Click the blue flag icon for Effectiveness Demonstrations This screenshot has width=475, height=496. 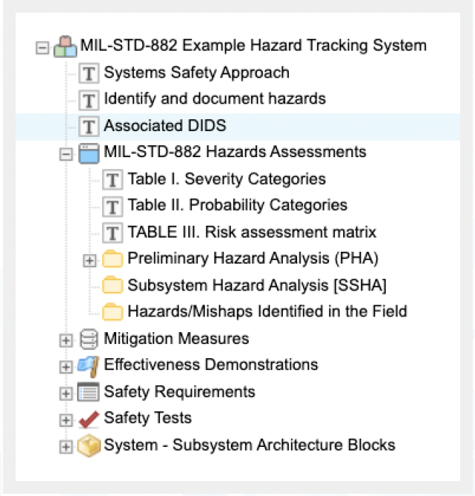tap(89, 366)
